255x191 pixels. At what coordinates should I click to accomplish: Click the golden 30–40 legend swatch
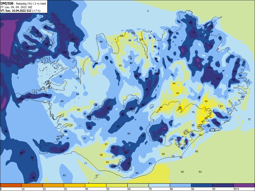[74, 185]
